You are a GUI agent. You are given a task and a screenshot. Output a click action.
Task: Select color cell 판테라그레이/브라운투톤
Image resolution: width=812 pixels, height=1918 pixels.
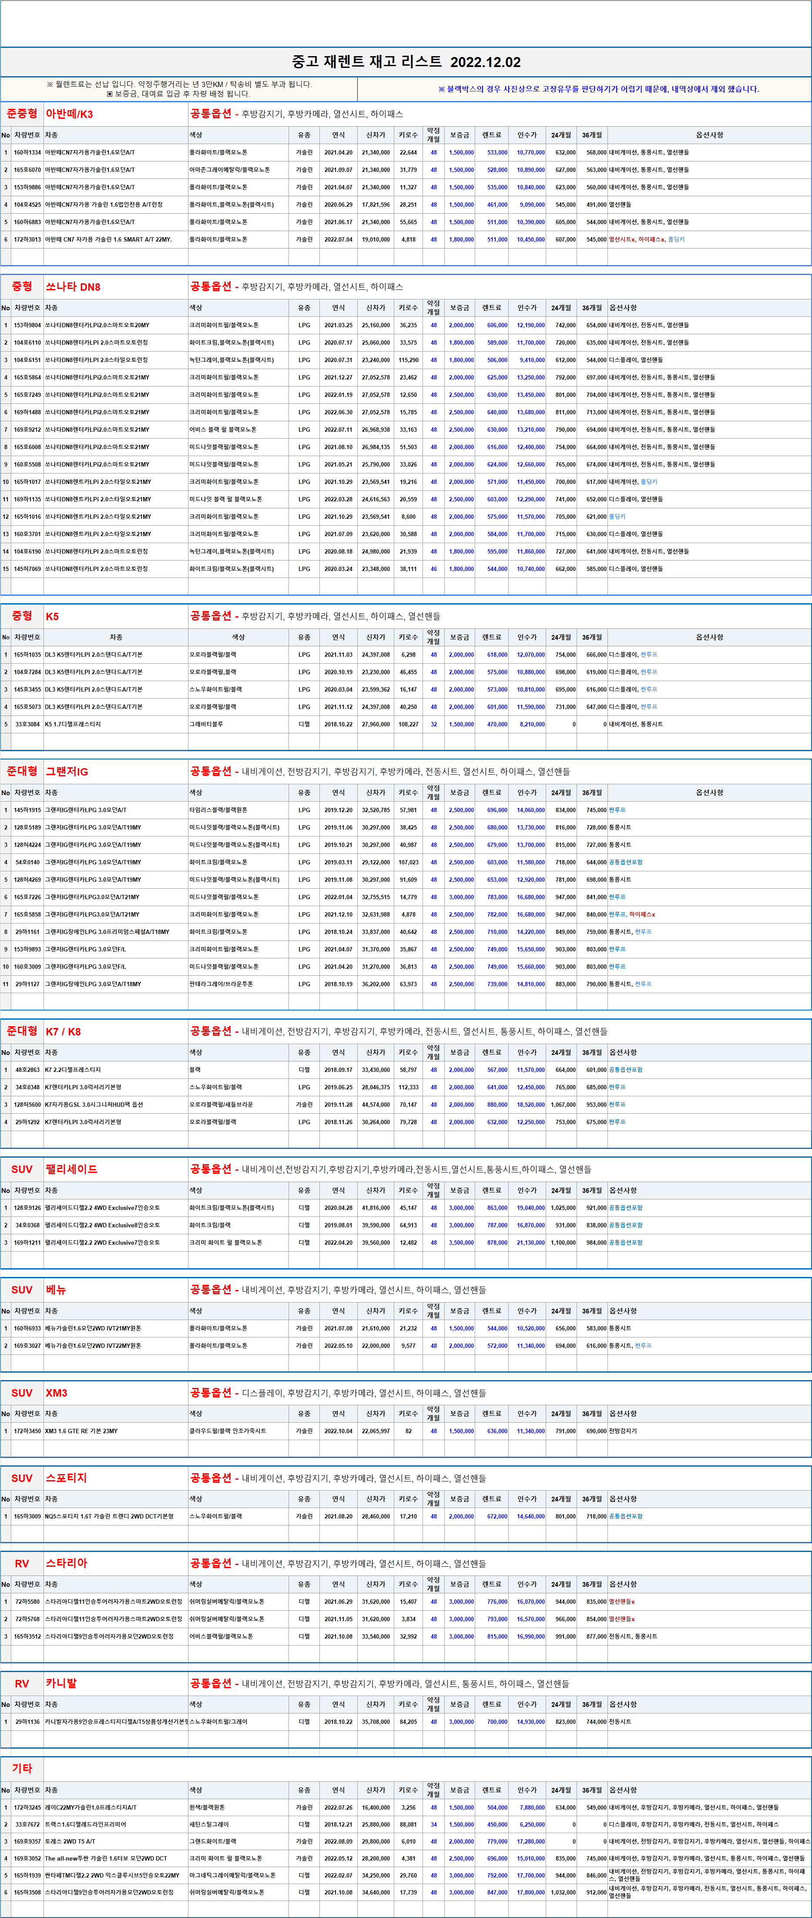(x=221, y=984)
